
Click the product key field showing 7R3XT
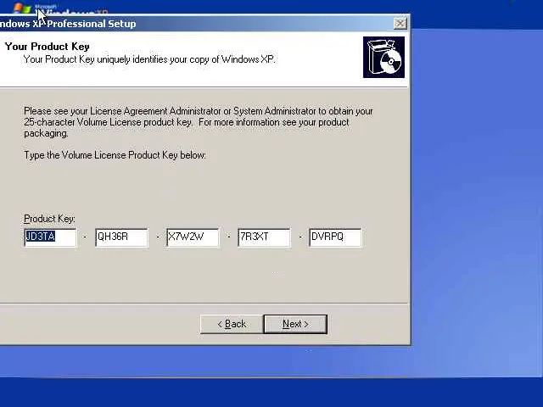click(x=264, y=237)
